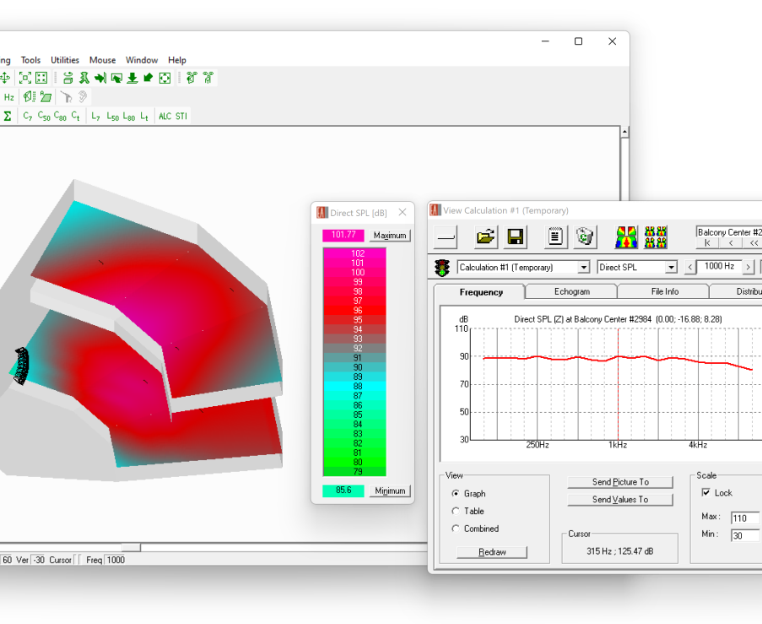Click the single colored mapping icon
Screen dimensions: 762x624
626,237
